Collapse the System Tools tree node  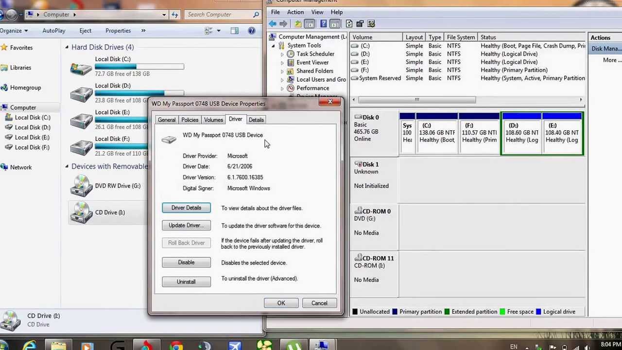point(273,46)
